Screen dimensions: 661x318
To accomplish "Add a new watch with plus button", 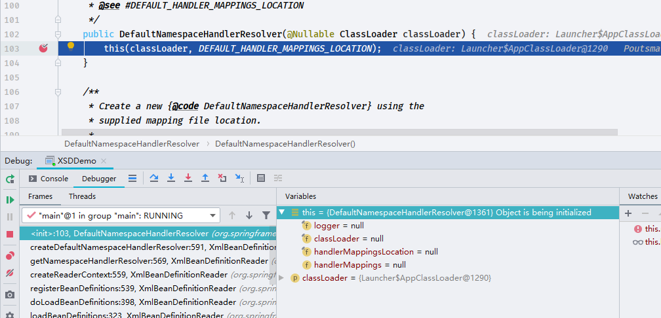I will (x=628, y=213).
